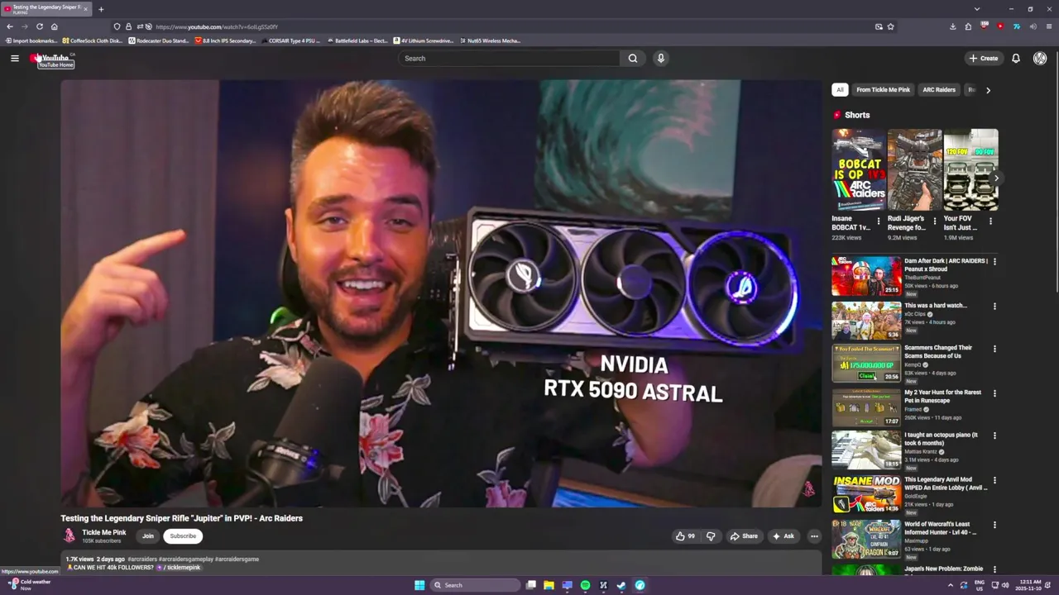Join Tickle Me Pink channel membership
Image resolution: width=1059 pixels, height=595 pixels.
coord(147,535)
